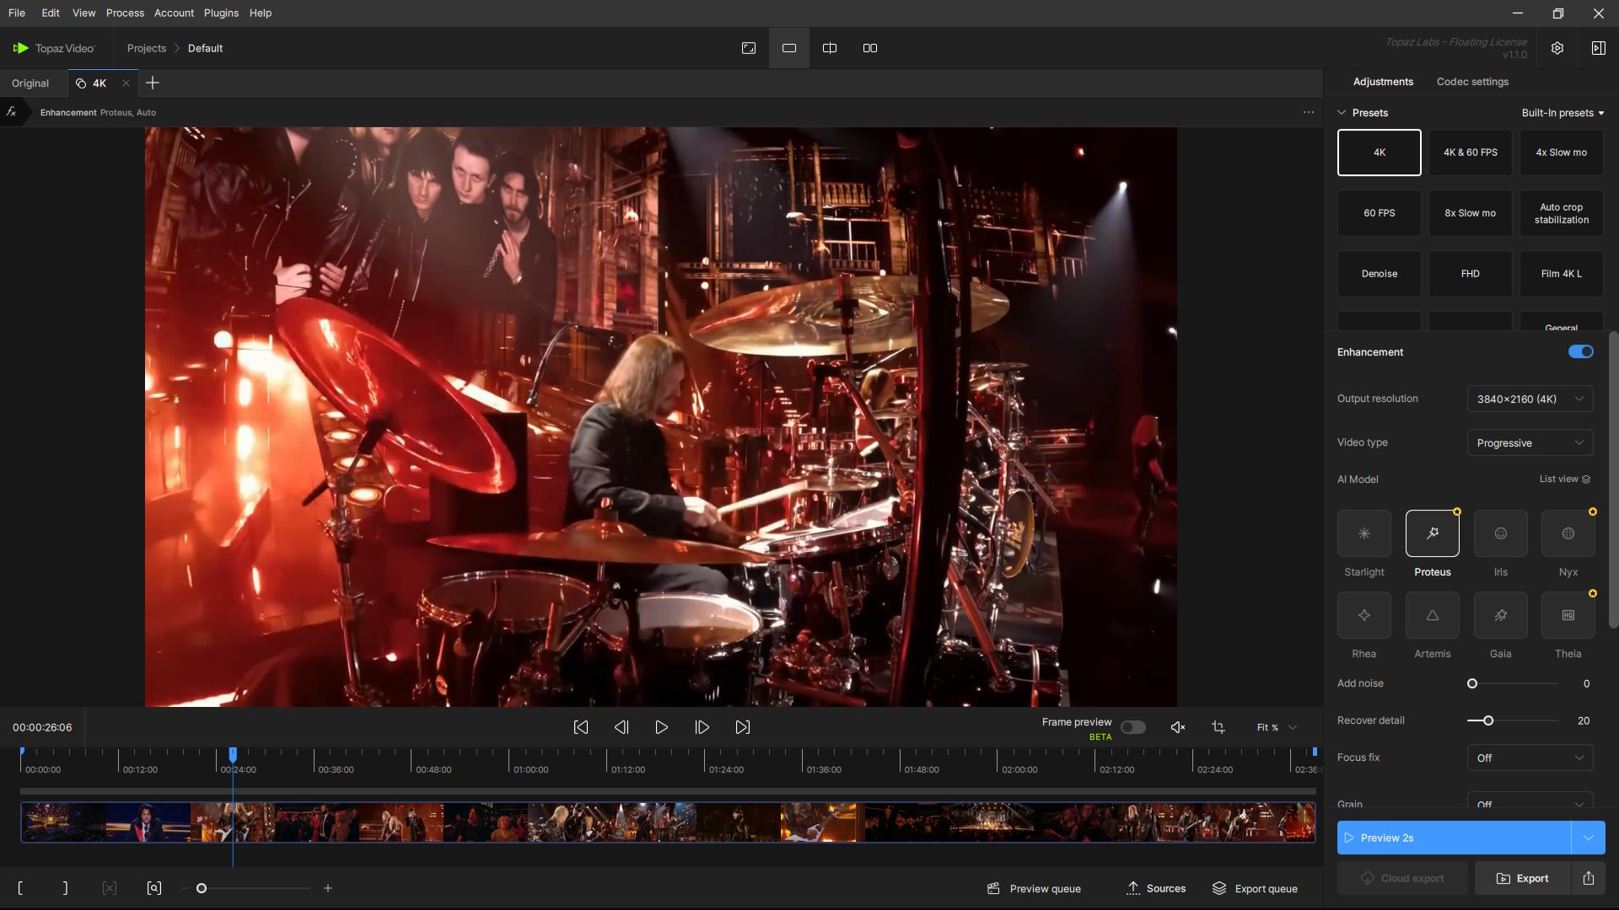Viewport: 1619px width, 910px height.
Task: Switch to side-by-side view layout
Action: click(869, 48)
